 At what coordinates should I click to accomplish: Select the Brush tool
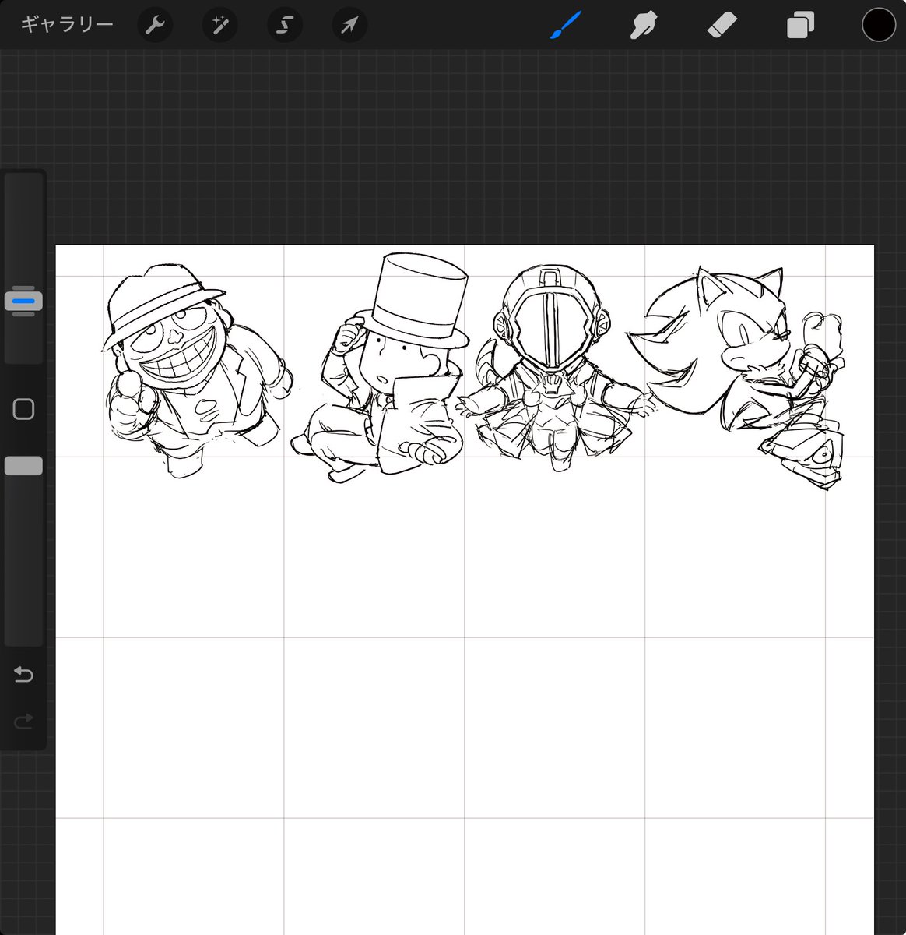pyautogui.click(x=566, y=25)
